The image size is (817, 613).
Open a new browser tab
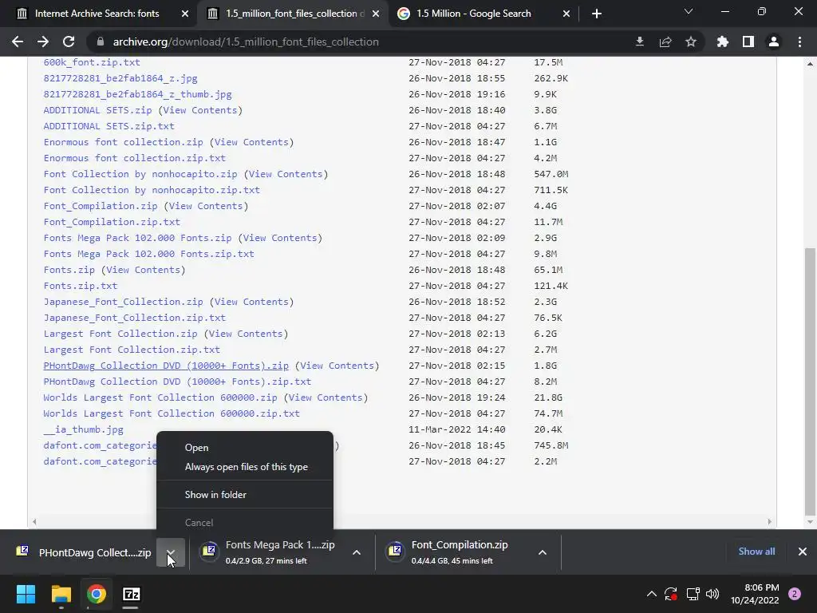click(x=597, y=14)
